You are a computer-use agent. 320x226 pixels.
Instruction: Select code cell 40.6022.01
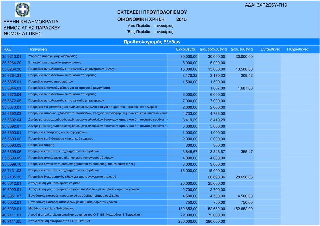(x=14, y=190)
